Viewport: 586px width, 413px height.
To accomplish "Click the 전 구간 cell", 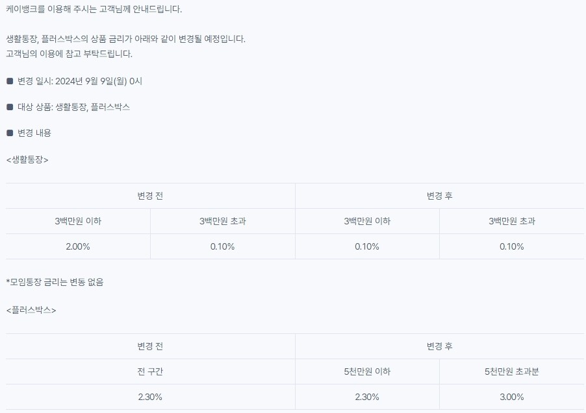I will 150,372.
